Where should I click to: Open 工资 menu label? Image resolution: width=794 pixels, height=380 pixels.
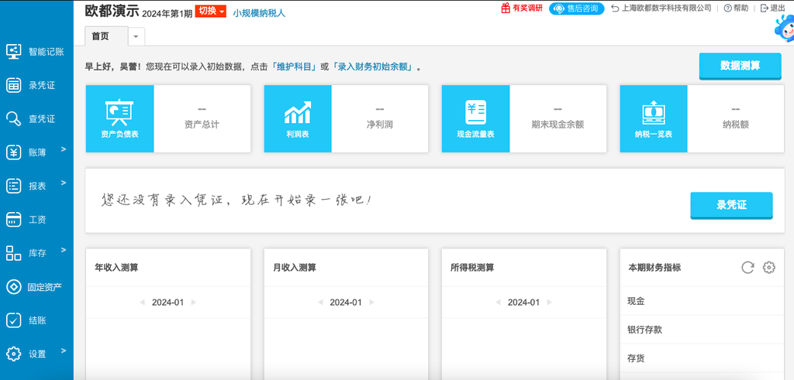click(37, 220)
